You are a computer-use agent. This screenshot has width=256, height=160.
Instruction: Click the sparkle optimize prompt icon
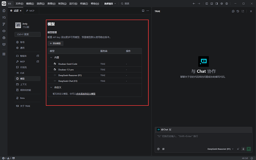pos(238,149)
